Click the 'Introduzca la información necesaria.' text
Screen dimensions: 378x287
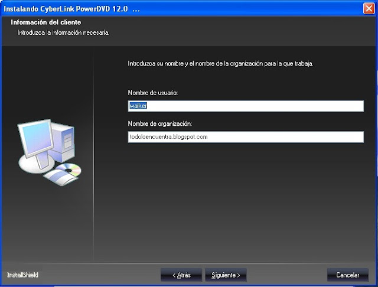point(63,32)
